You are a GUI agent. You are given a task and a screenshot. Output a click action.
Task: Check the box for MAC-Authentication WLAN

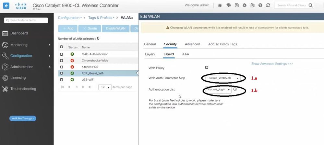point(62,54)
